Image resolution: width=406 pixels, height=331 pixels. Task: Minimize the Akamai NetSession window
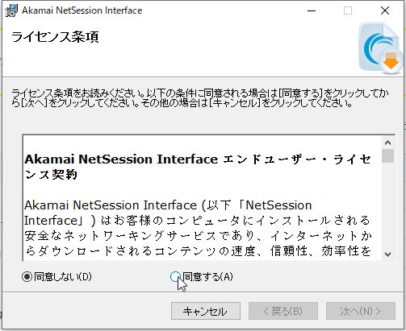tap(312, 10)
